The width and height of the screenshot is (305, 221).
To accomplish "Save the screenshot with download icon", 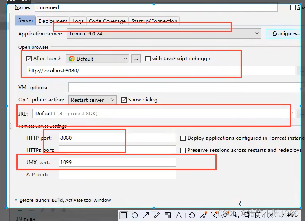I will (235, 215).
